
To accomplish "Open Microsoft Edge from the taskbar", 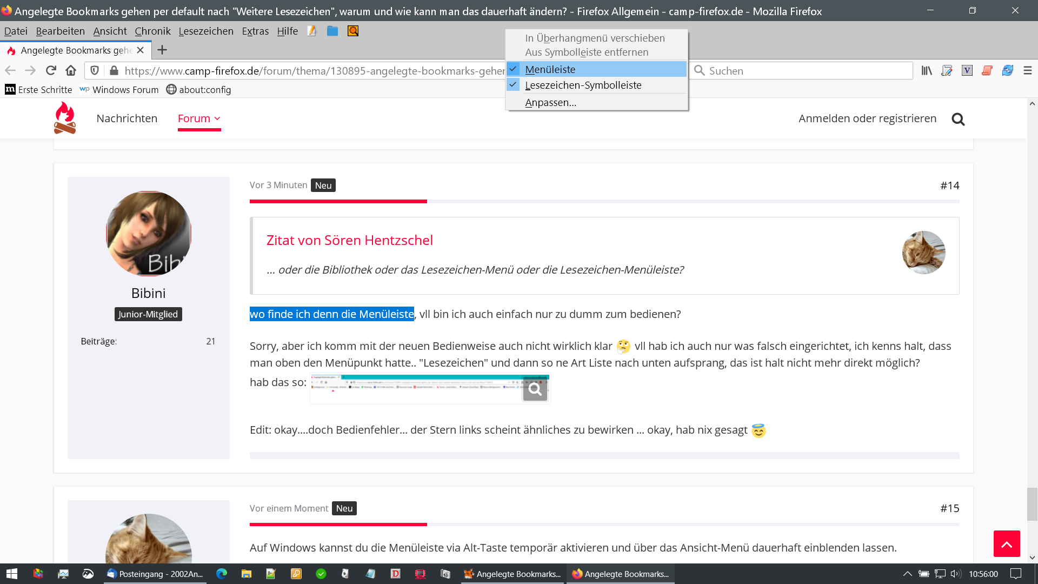I will 222,574.
